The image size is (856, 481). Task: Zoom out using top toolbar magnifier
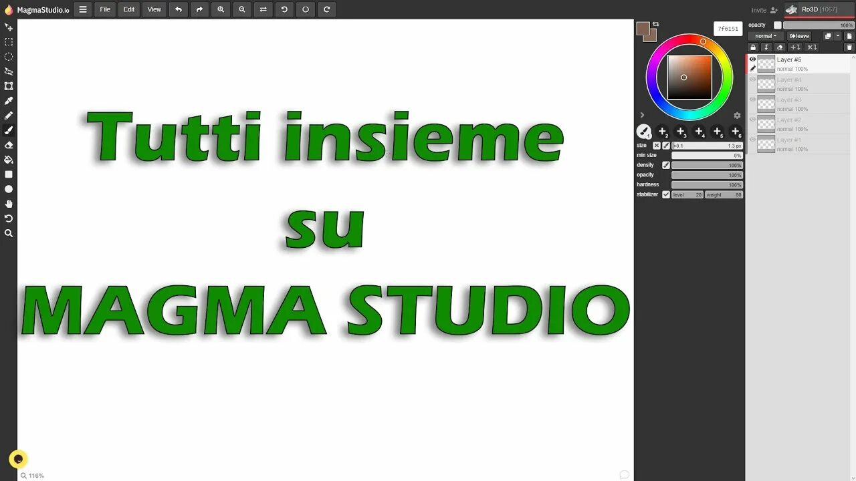tap(242, 9)
